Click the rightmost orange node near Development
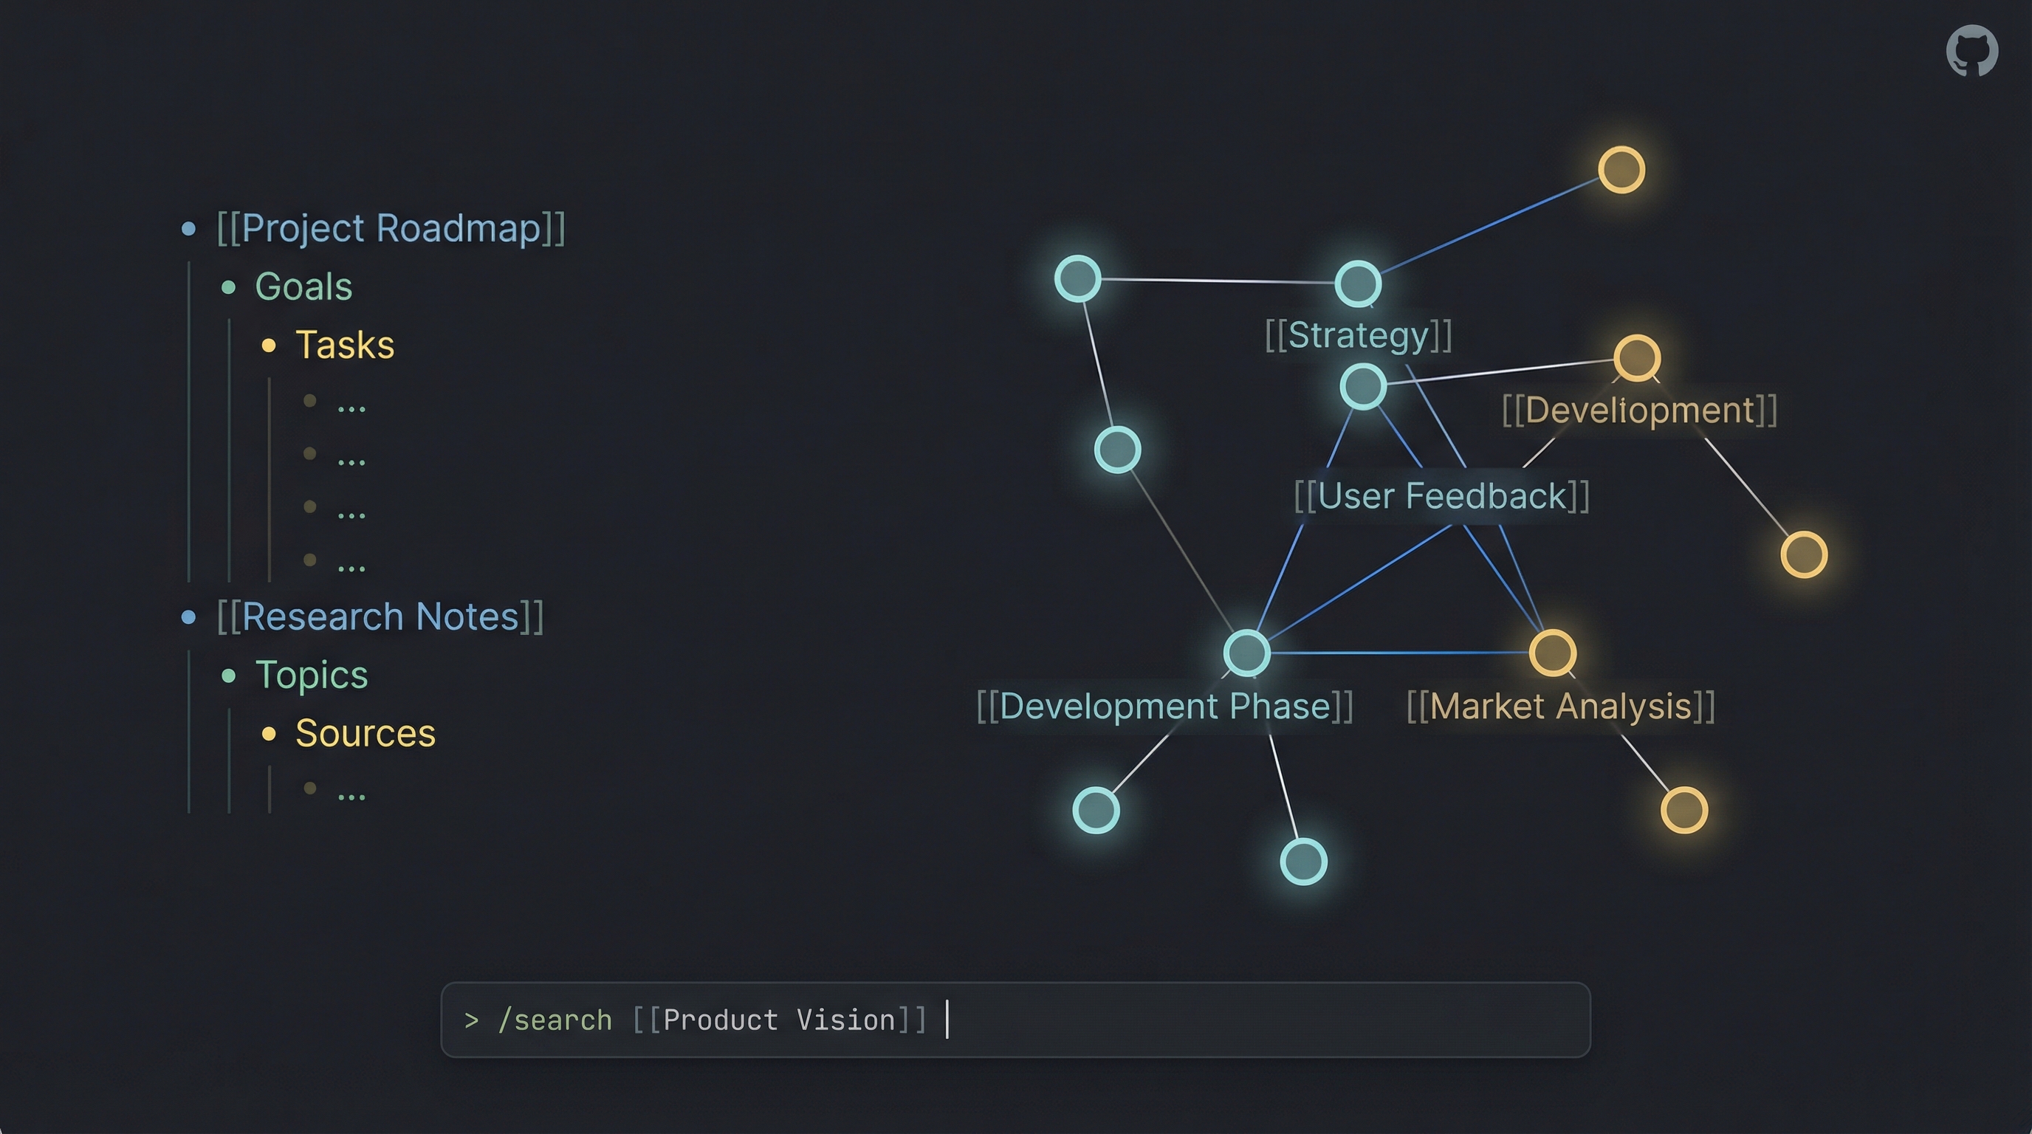Screen dimensions: 2032x1134 1804,555
